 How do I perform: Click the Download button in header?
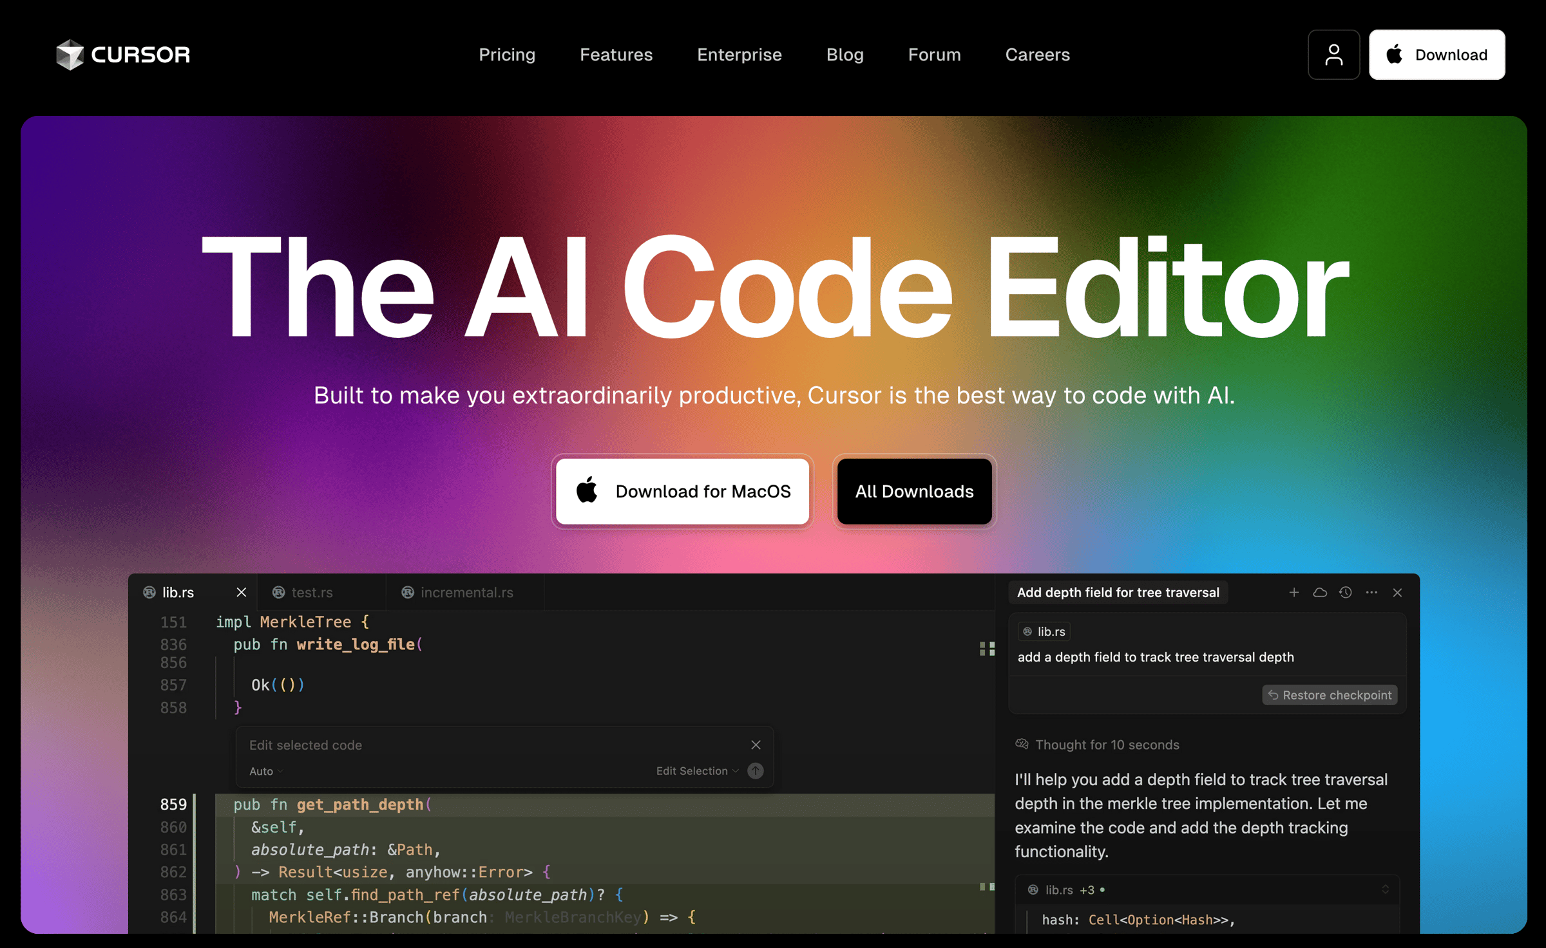1436,55
